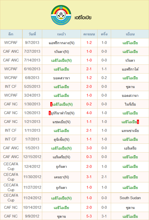The image size is (149, 220).
Task: Open home team เคนยา(N)
Action: click(x=62, y=177)
